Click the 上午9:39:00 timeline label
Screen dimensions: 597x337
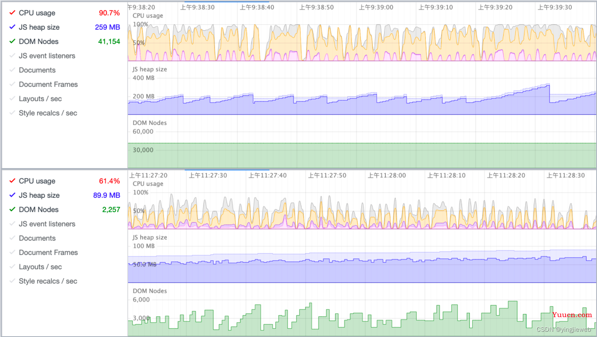pyautogui.click(x=376, y=7)
